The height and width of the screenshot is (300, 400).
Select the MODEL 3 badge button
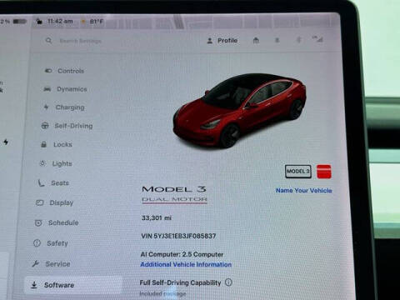pyautogui.click(x=298, y=172)
